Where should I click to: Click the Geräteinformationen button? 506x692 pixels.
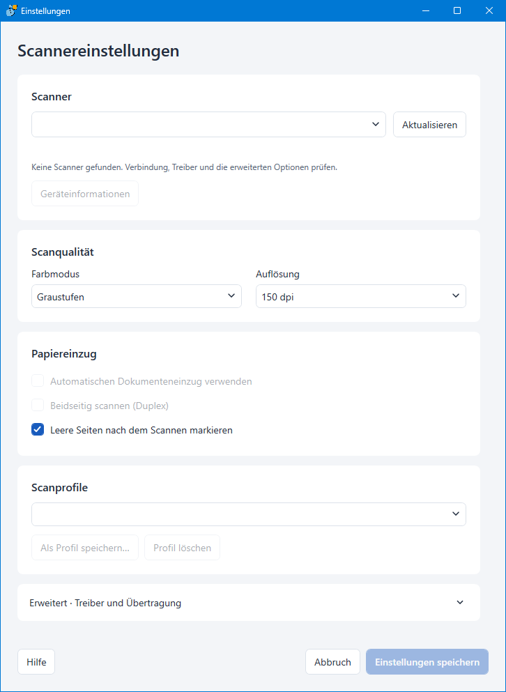click(x=85, y=193)
